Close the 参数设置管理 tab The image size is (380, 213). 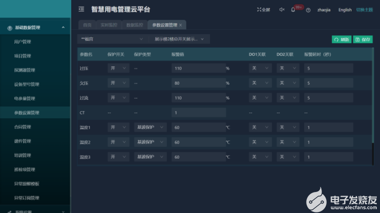180,25
